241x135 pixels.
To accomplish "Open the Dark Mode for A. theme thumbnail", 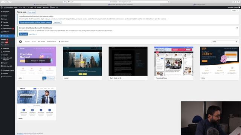I will point(128,61).
